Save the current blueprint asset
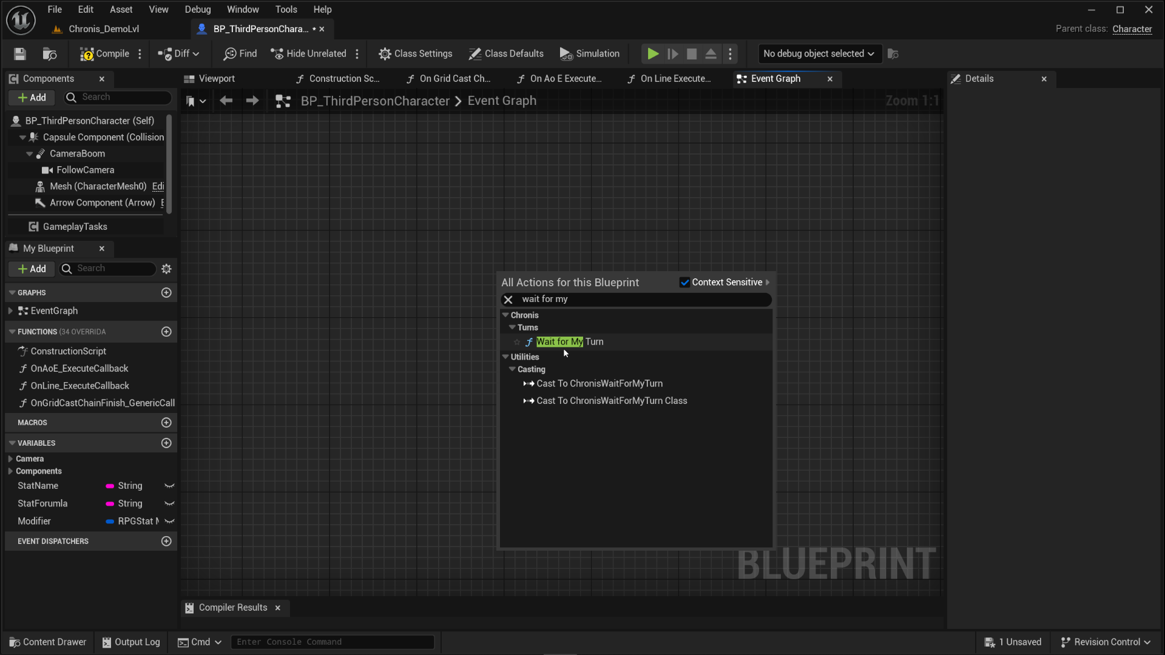Screen dimensions: 1165x655 20,54
